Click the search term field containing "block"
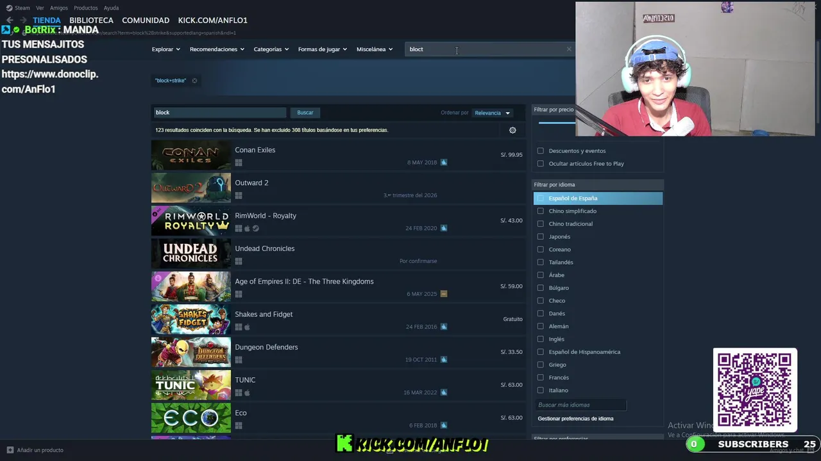The width and height of the screenshot is (821, 461). tap(219, 113)
